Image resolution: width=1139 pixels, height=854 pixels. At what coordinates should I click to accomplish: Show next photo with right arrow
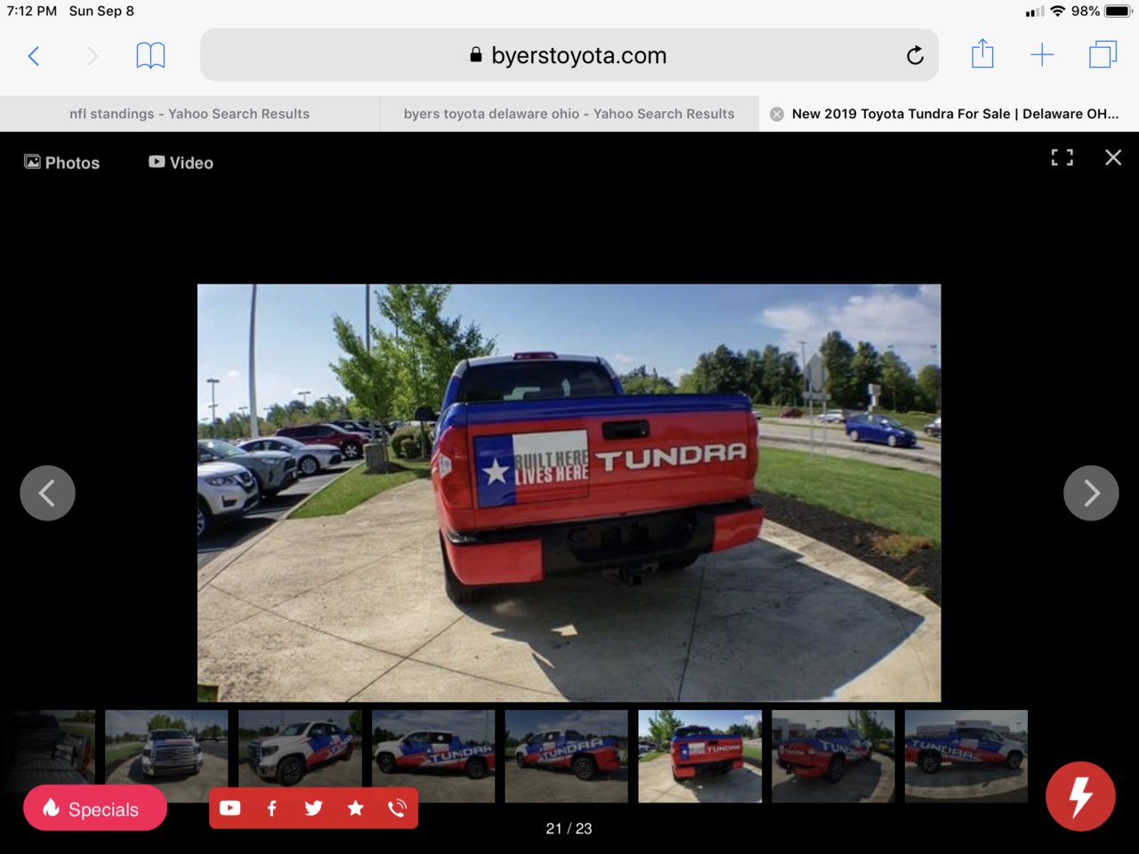tap(1091, 493)
